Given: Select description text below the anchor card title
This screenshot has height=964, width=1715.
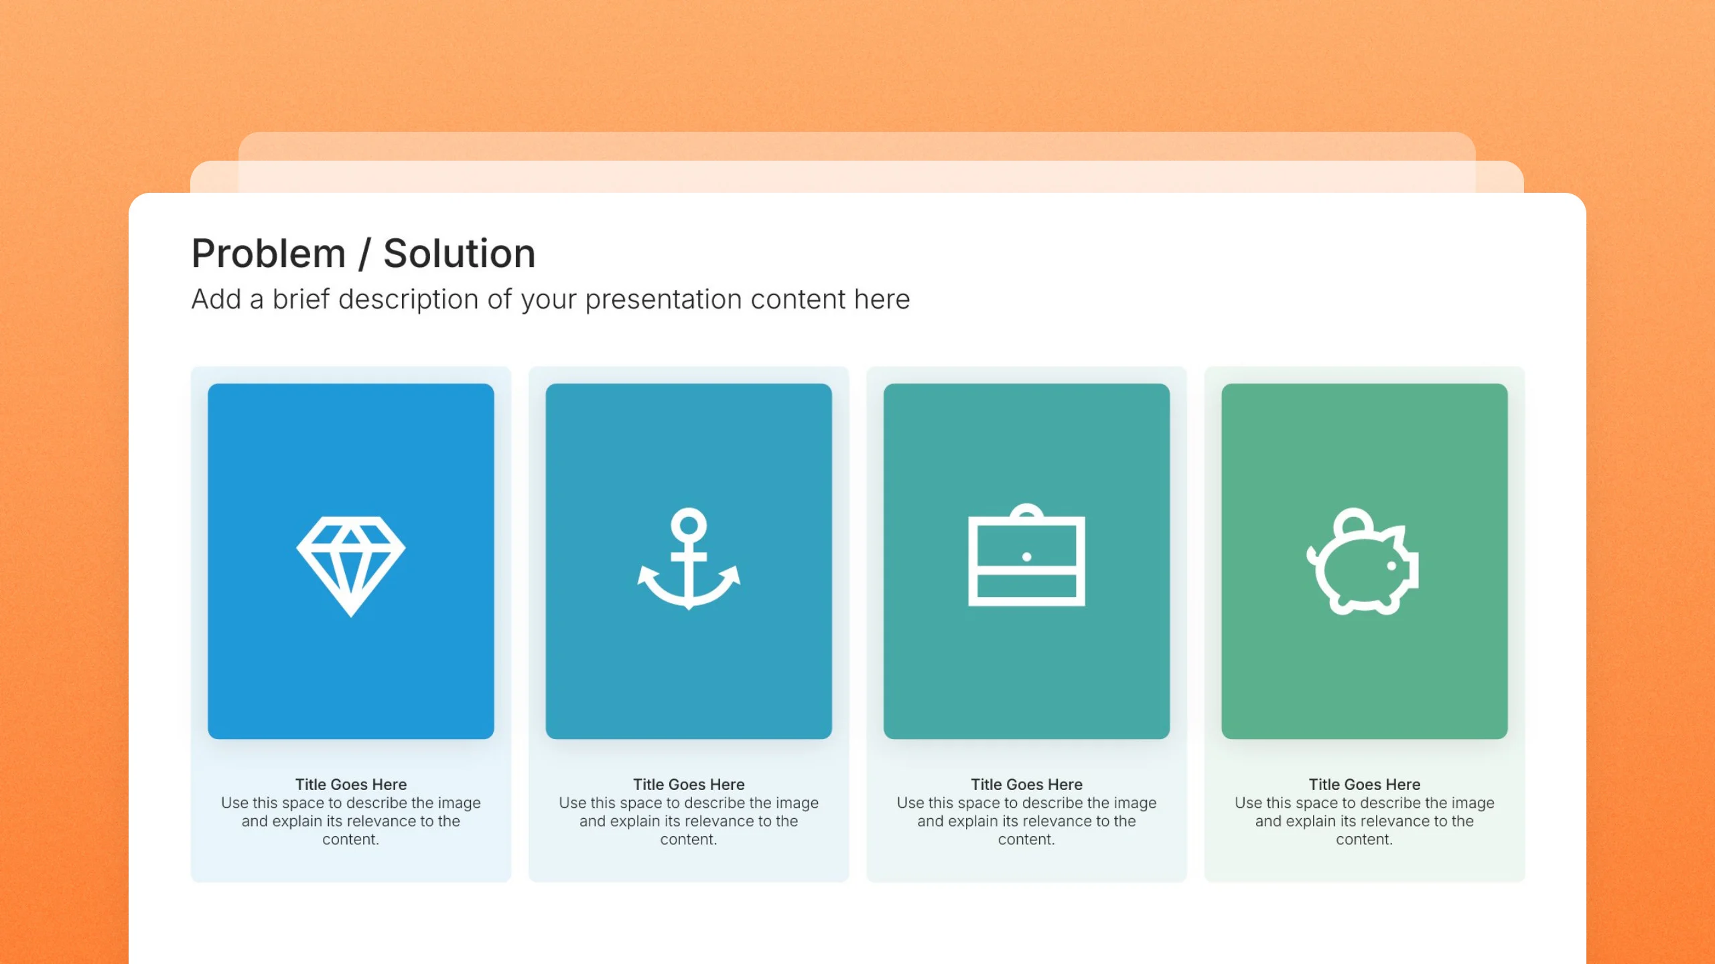Looking at the screenshot, I should click(x=689, y=821).
